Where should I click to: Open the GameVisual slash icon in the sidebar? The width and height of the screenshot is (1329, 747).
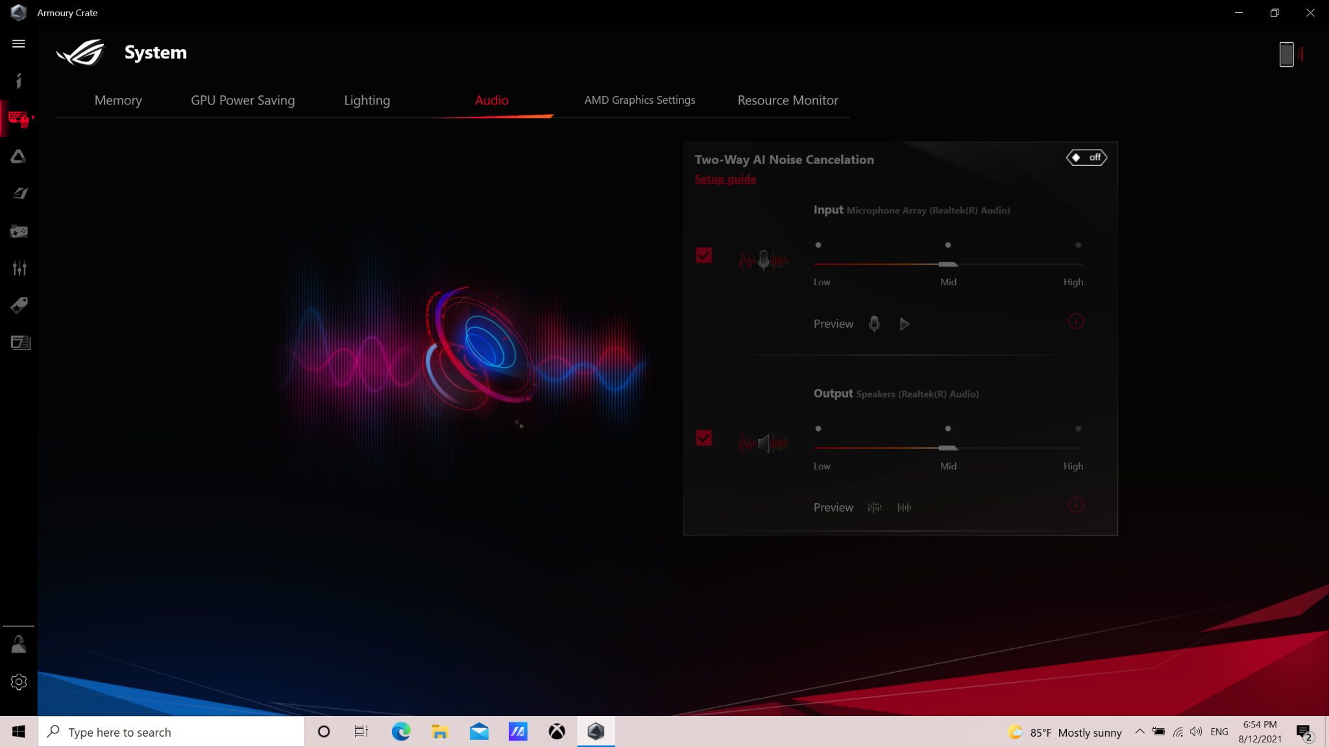coord(19,193)
